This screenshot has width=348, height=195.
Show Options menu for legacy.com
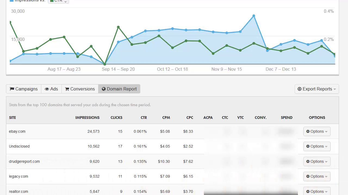(317, 176)
